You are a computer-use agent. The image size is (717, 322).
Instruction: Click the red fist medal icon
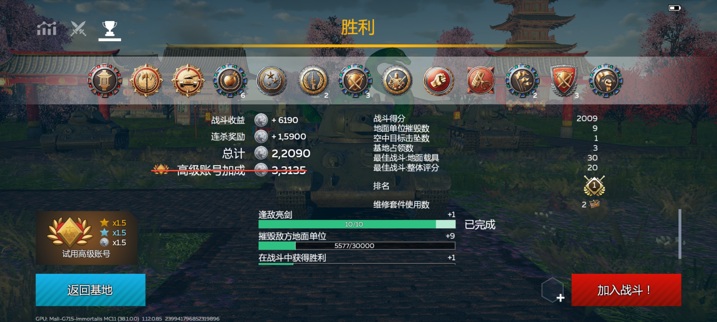coord(439,80)
